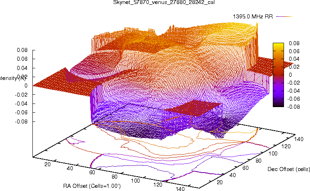
Task: Click the 60 tick on the RA Offset axis
Action: click(x=92, y=172)
